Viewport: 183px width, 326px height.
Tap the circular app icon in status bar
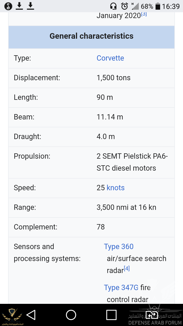[x=8, y=6]
